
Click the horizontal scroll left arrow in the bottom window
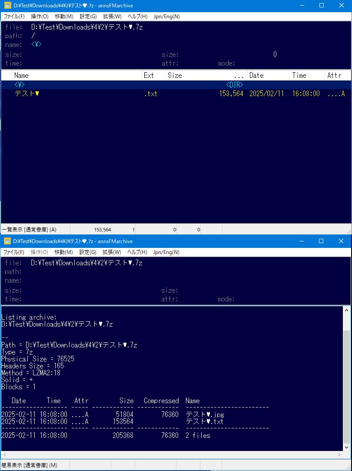4,454
